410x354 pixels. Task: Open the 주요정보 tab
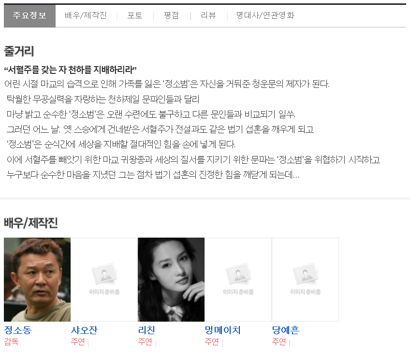(29, 15)
